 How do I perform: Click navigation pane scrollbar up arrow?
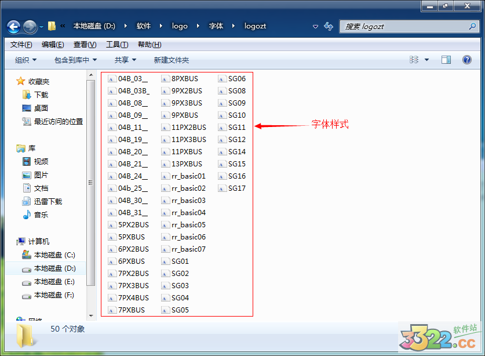point(91,75)
